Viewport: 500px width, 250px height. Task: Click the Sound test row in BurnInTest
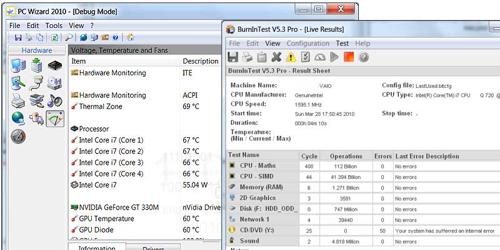click(364, 241)
